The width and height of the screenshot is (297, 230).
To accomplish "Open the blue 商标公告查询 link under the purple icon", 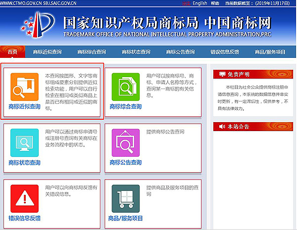I will 126,162.
